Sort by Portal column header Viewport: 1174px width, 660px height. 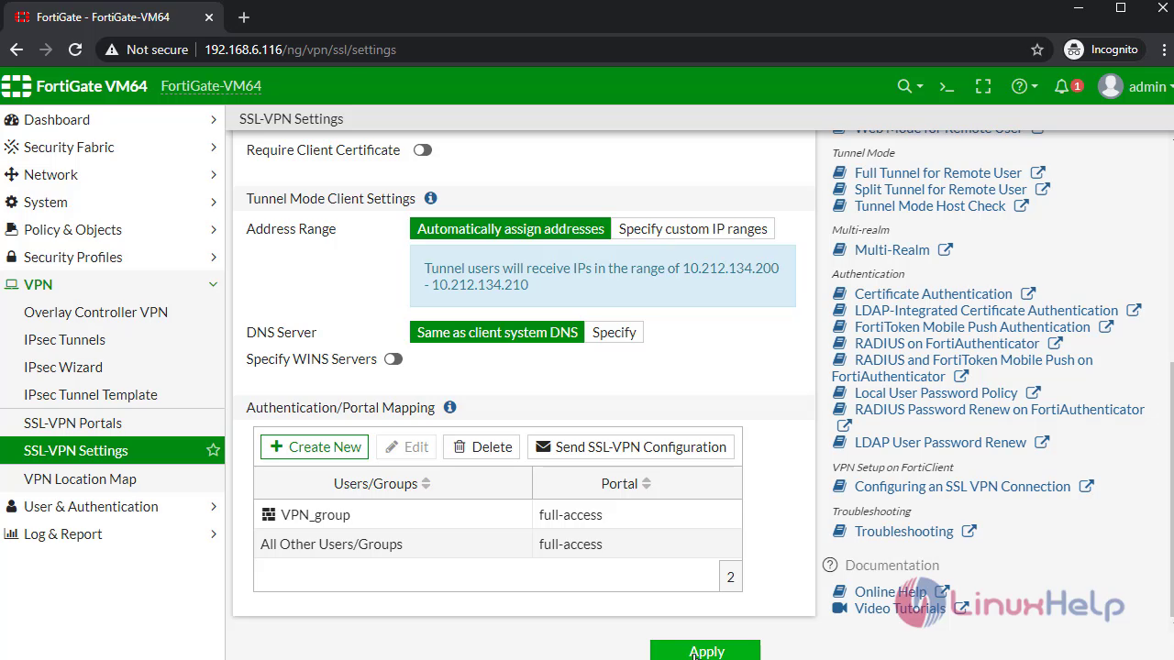(637, 483)
